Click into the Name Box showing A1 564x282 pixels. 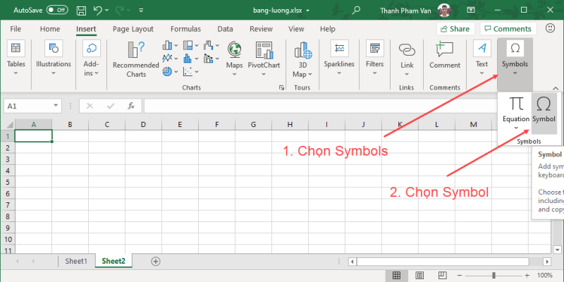click(x=32, y=106)
